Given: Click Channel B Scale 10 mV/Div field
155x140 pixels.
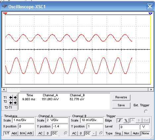Looking at the screenshot, I should click(x=92, y=120).
